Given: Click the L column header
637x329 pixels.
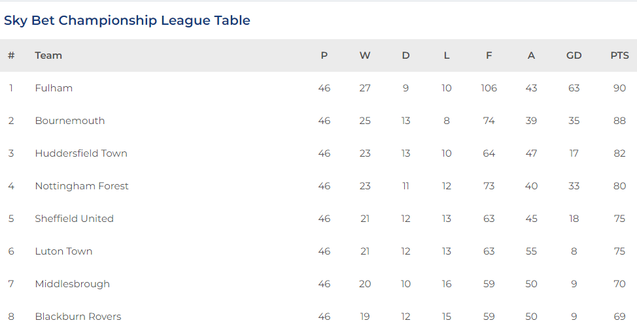Looking at the screenshot, I should [447, 55].
